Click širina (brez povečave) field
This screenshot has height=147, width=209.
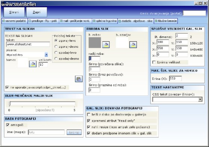(94, 80)
